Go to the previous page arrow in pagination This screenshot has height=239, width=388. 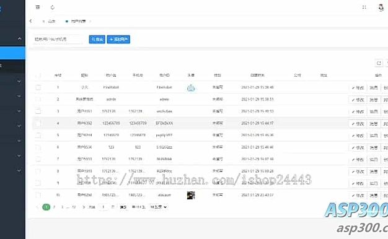tap(37, 207)
